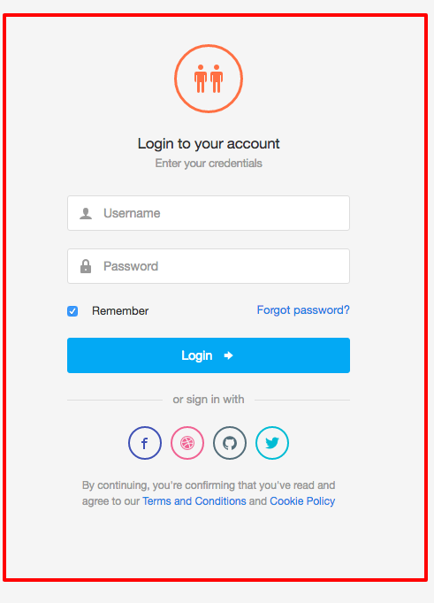Focus the Username input field
Screen dimensions: 434x603
209,213
